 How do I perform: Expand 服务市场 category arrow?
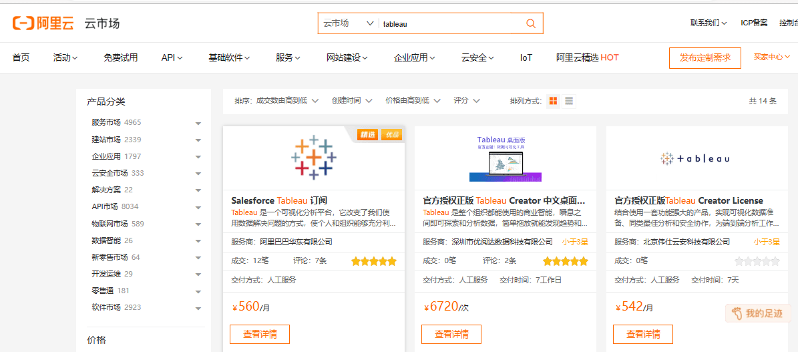click(198, 124)
